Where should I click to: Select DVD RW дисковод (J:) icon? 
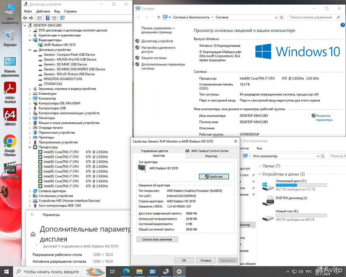[268, 201]
